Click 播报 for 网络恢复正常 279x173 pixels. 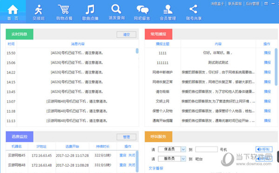coord(267,82)
